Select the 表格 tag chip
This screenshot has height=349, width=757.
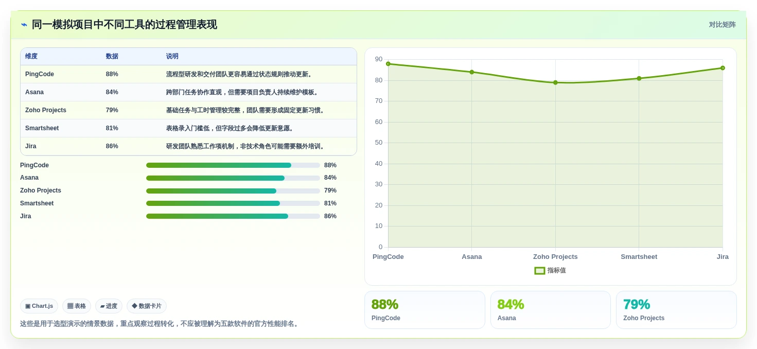[77, 306]
